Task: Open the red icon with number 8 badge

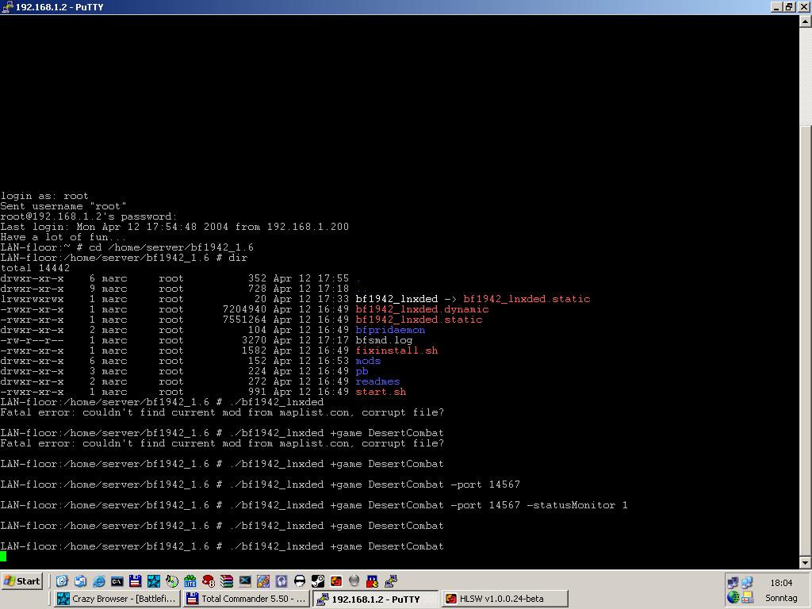Action: [x=209, y=581]
